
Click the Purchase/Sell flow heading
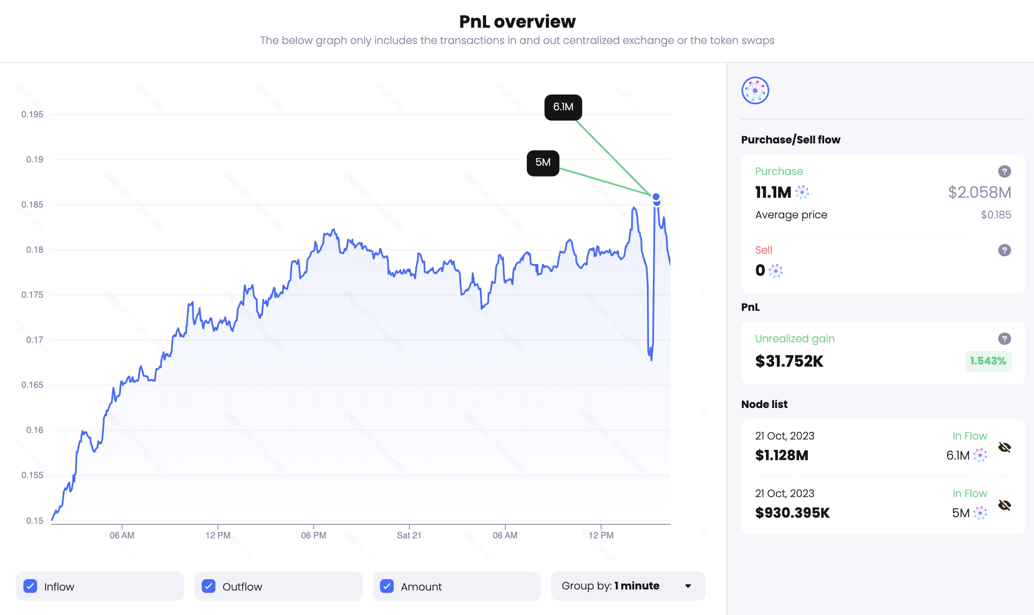click(790, 140)
